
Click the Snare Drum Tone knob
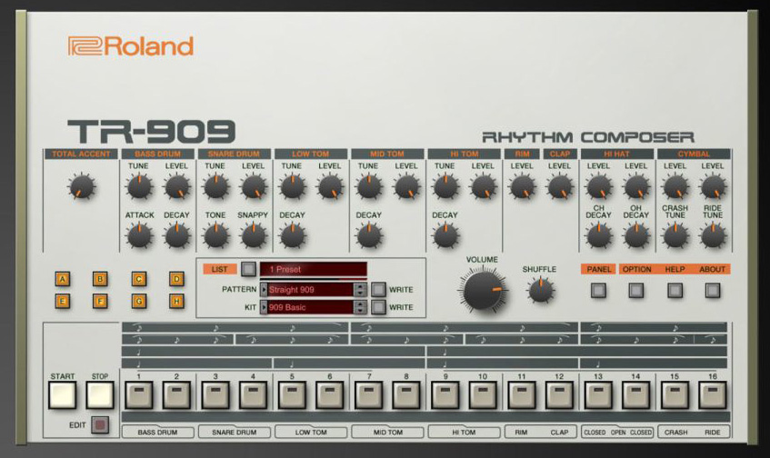click(215, 236)
